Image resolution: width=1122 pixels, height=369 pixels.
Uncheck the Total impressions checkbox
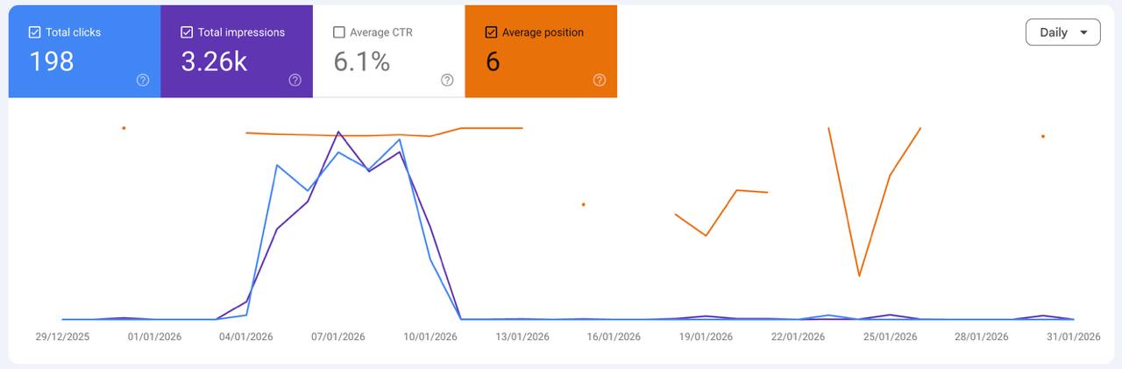click(x=187, y=32)
